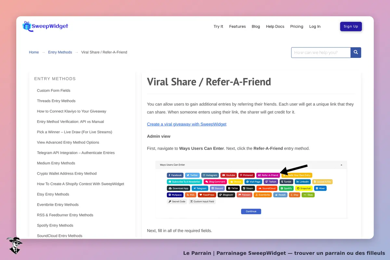Open 'Create a viral giveaway with SweepWidget' link
This screenshot has height=260, width=390.
coord(187,124)
